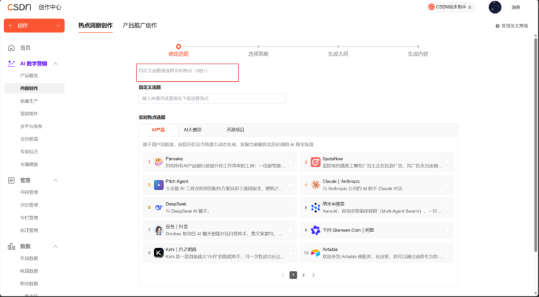Open 作品数据 in sidebar

29,259
